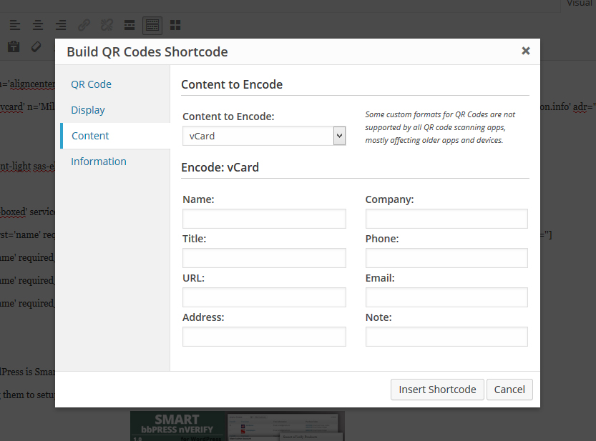
Task: Go to the Information tab
Action: 99,162
